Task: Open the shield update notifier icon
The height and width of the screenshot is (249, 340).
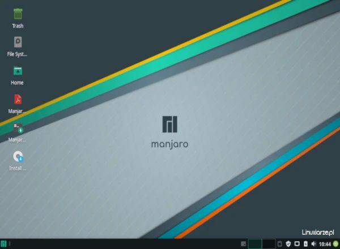Action: [288, 244]
